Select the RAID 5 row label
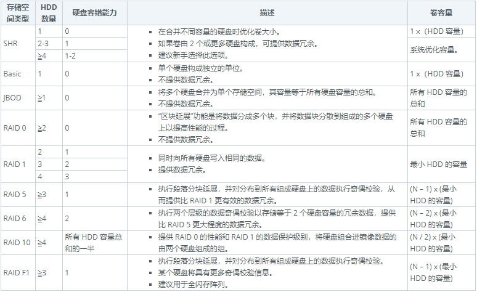Screen dimensions: 477x292 click(x=18, y=195)
